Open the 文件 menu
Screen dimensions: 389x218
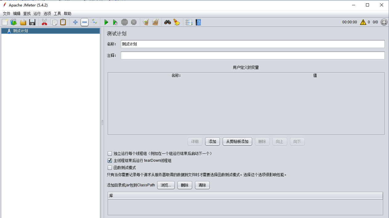(x=6, y=14)
